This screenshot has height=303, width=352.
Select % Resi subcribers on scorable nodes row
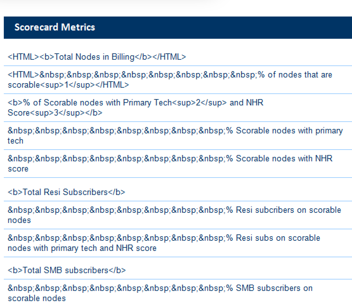(x=174, y=215)
